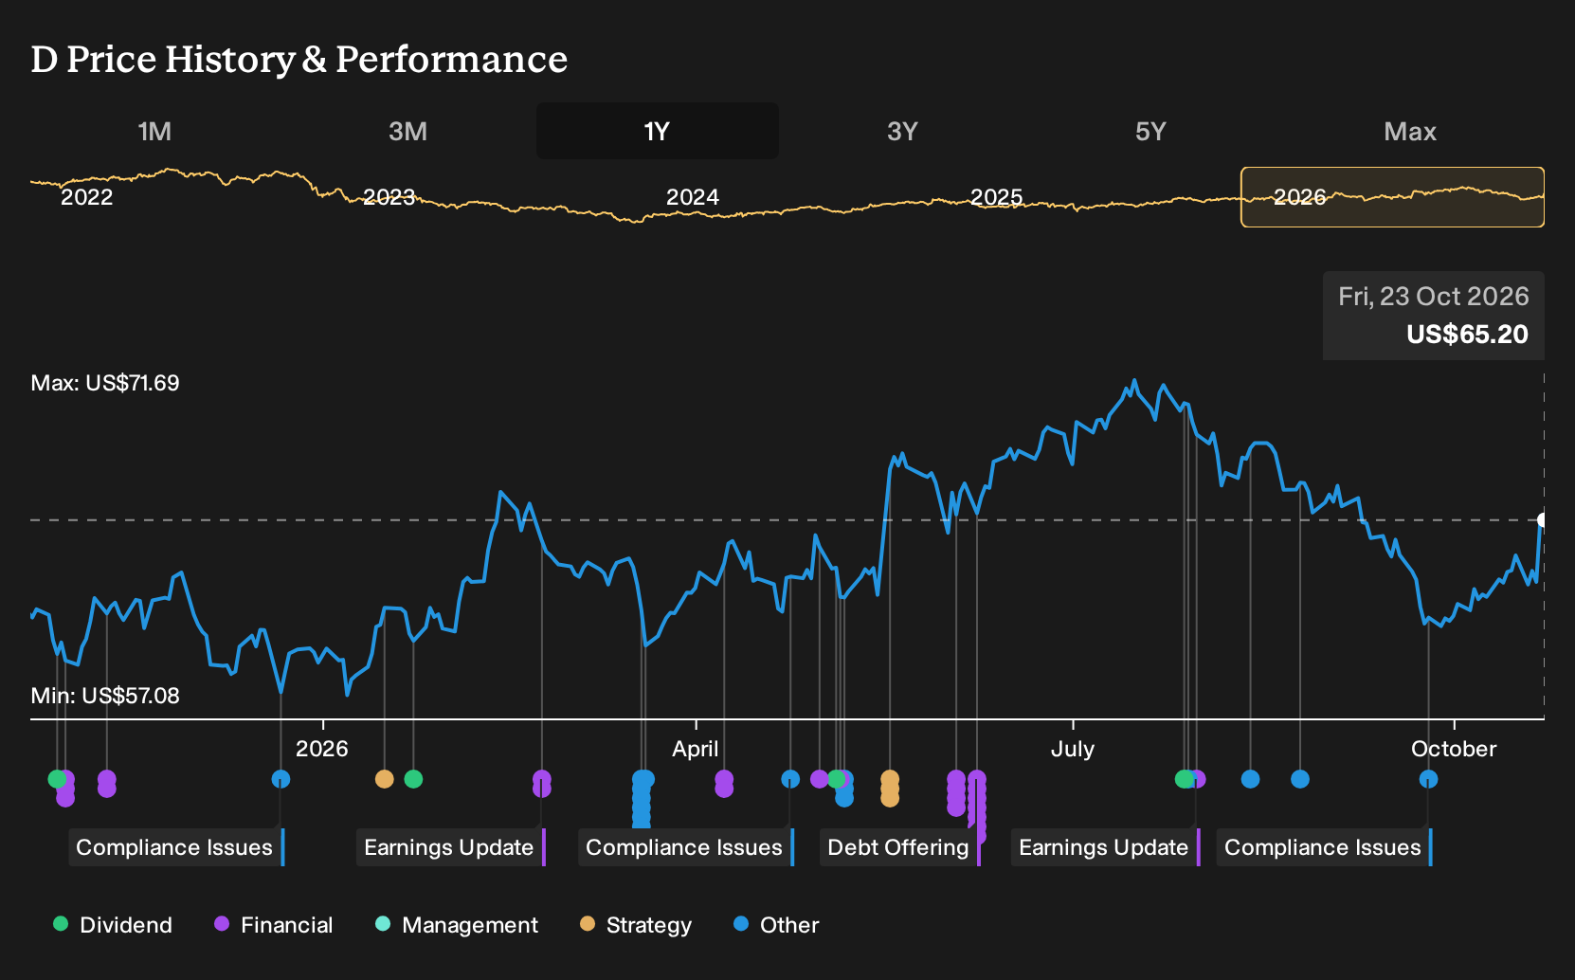The image size is (1575, 980).
Task: Click the blue event dot under October
Action: coord(1428,779)
